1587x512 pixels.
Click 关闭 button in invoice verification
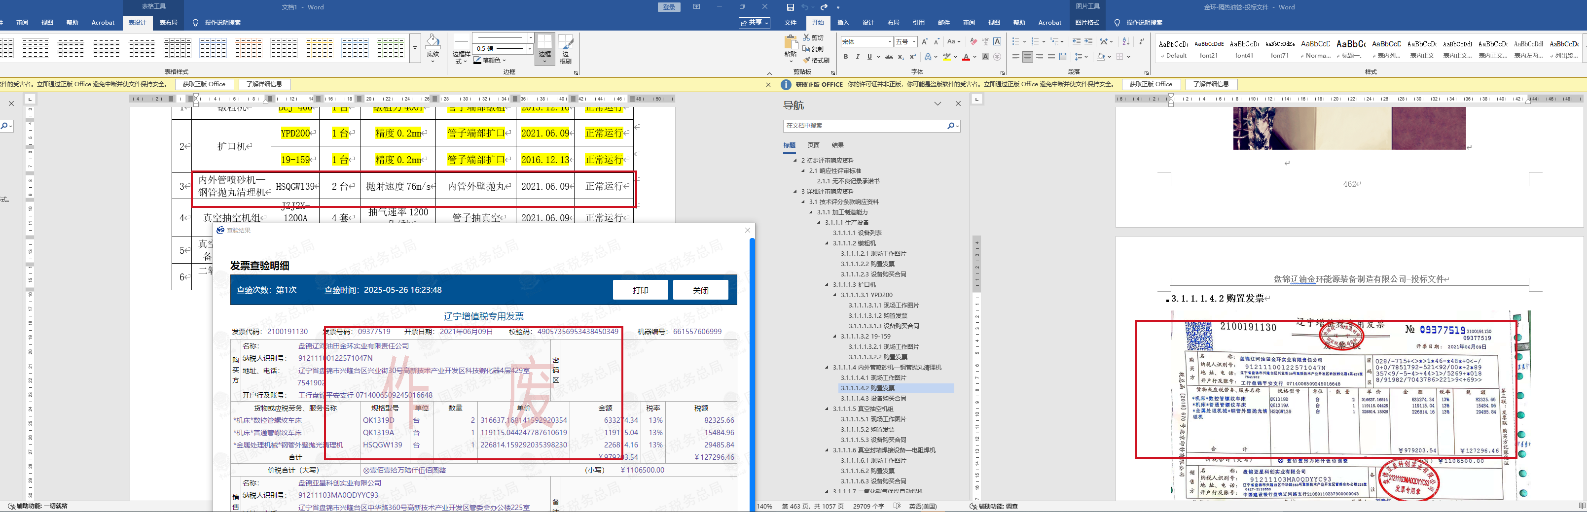click(700, 290)
